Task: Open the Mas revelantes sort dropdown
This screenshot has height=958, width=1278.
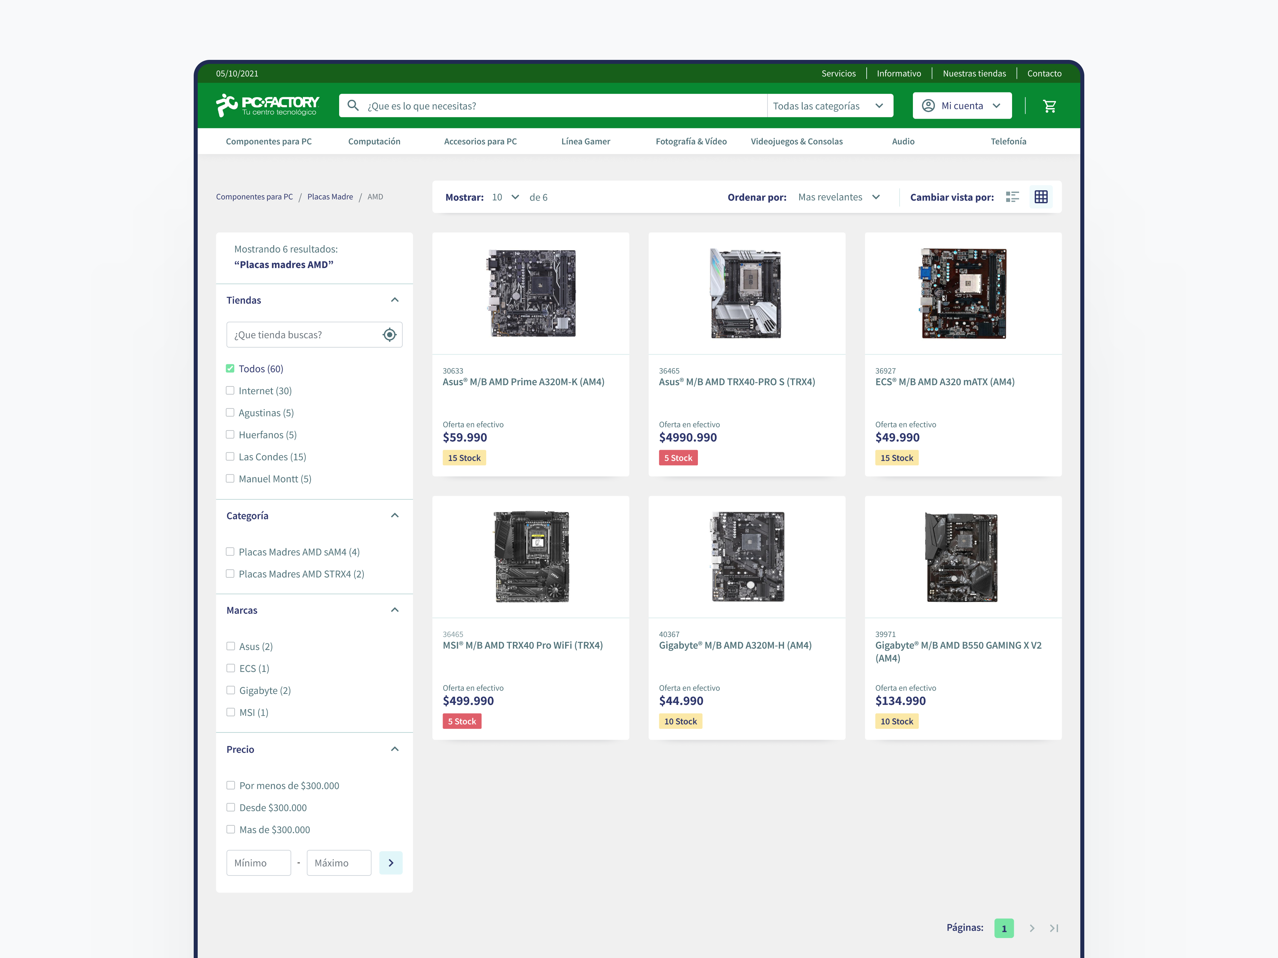Action: pos(839,197)
